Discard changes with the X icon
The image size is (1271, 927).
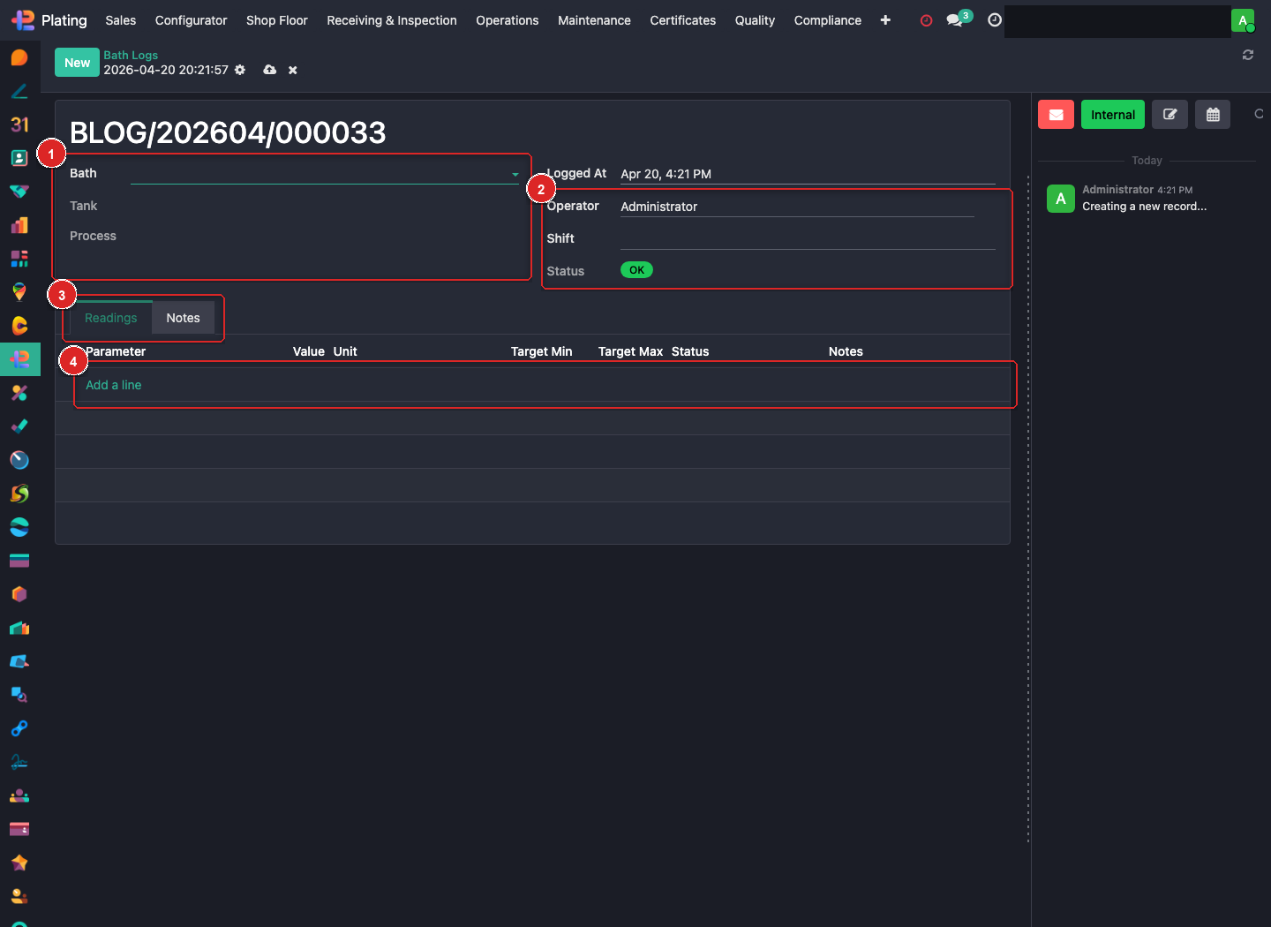[x=293, y=71]
